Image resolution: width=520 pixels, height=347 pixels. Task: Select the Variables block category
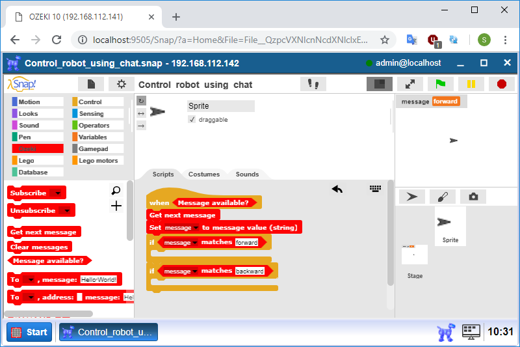98,137
